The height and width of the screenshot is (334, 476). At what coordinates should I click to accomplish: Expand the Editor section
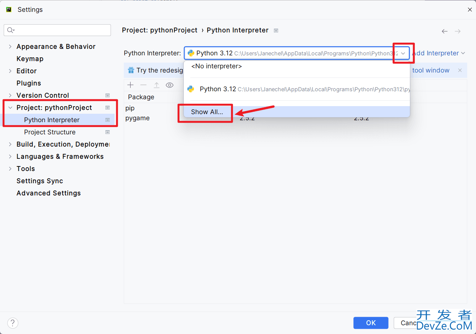pyautogui.click(x=10, y=71)
